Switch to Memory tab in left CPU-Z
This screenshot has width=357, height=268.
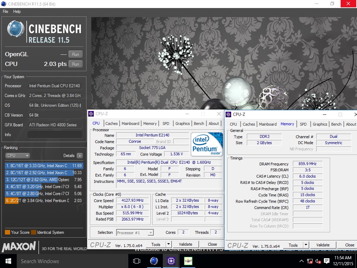tap(150, 124)
